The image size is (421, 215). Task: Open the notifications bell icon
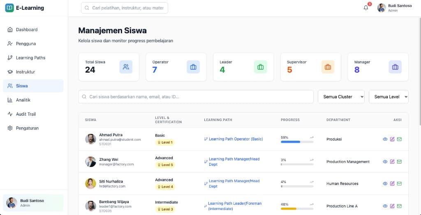[x=366, y=8]
